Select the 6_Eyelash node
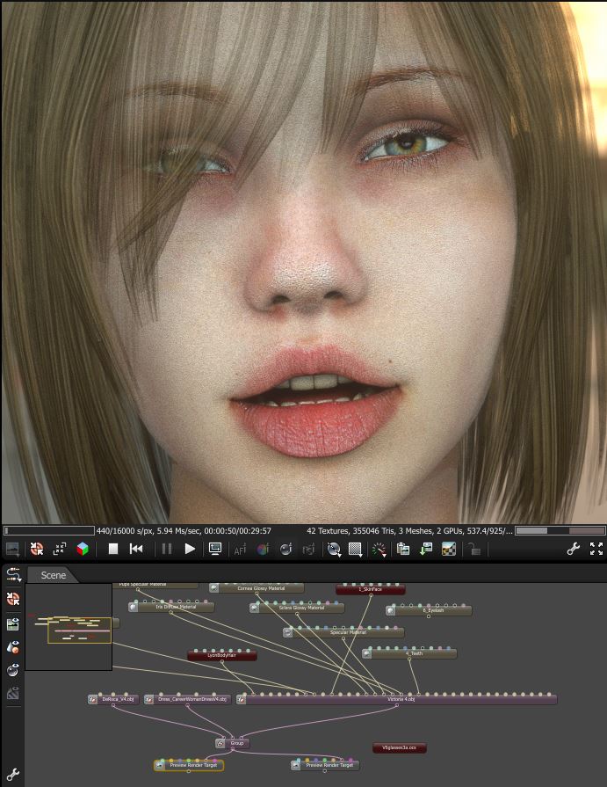607x787 pixels. coord(429,610)
